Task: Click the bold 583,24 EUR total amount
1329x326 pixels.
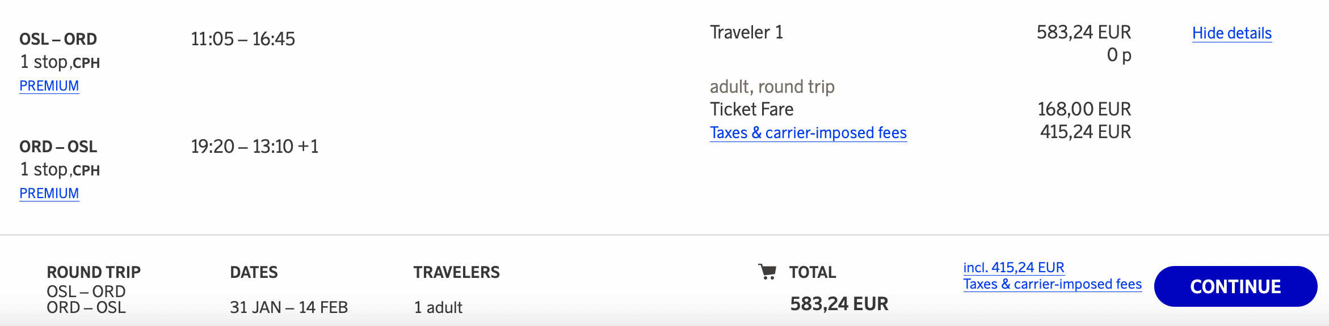Action: [839, 304]
